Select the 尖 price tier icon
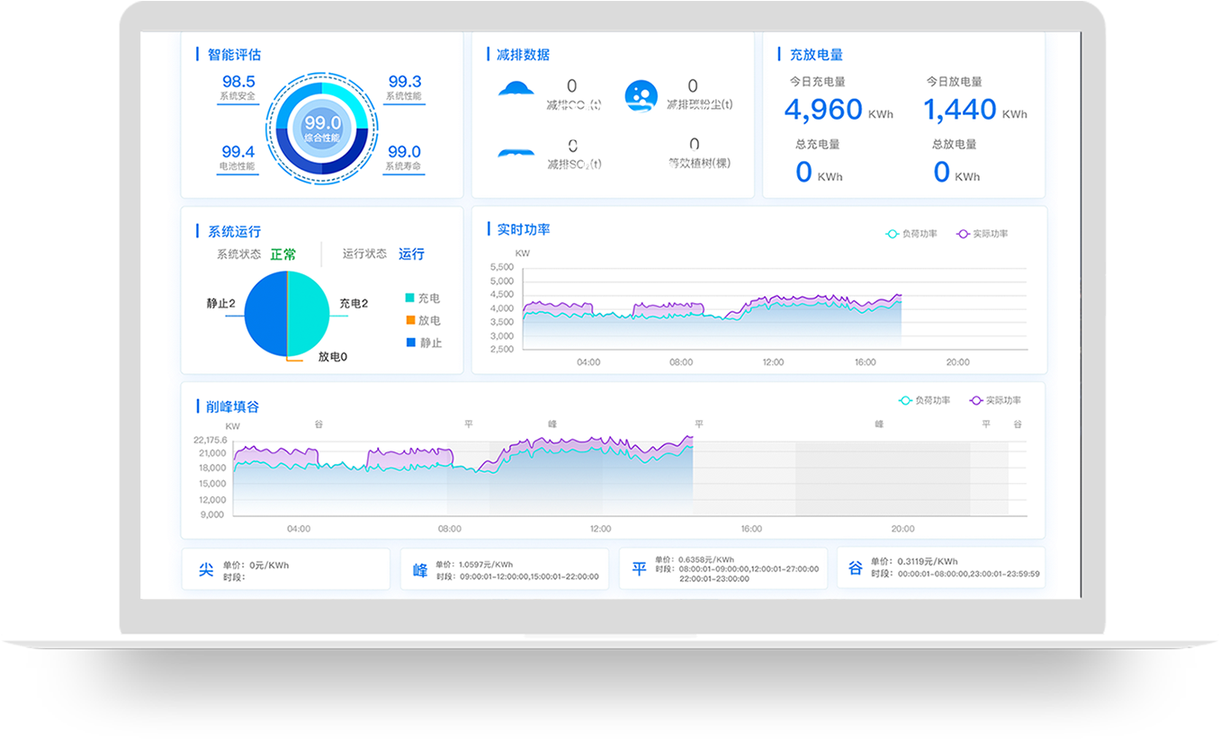Image resolution: width=1220 pixels, height=740 pixels. tap(206, 569)
